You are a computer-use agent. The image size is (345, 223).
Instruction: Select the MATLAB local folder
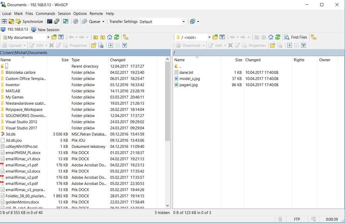(x=13, y=91)
